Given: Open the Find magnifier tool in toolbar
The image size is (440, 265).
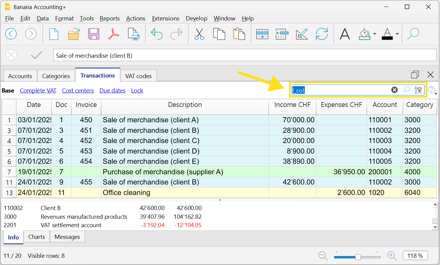Looking at the screenshot, I should pyautogui.click(x=413, y=34).
